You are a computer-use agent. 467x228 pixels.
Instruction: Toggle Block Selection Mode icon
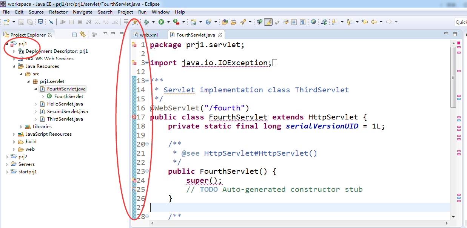pyautogui.click(x=294, y=22)
